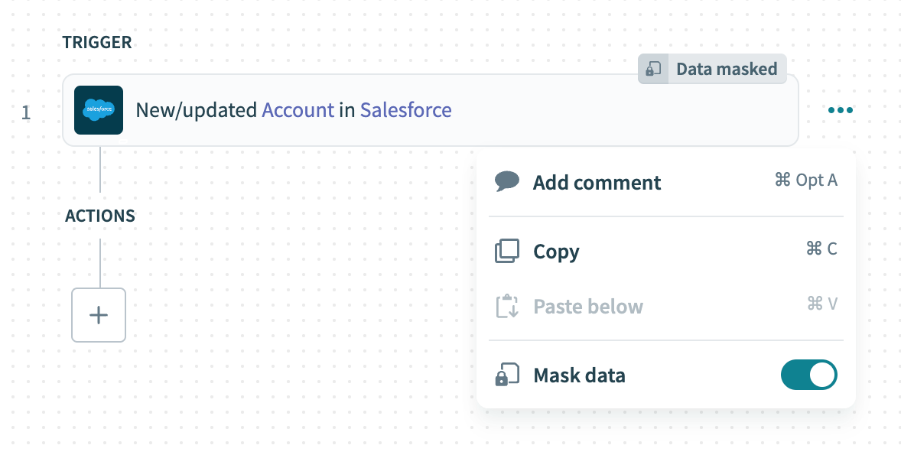Click the plus icon under ACTIONS
Viewport: 901px width, 455px height.
[x=98, y=315]
